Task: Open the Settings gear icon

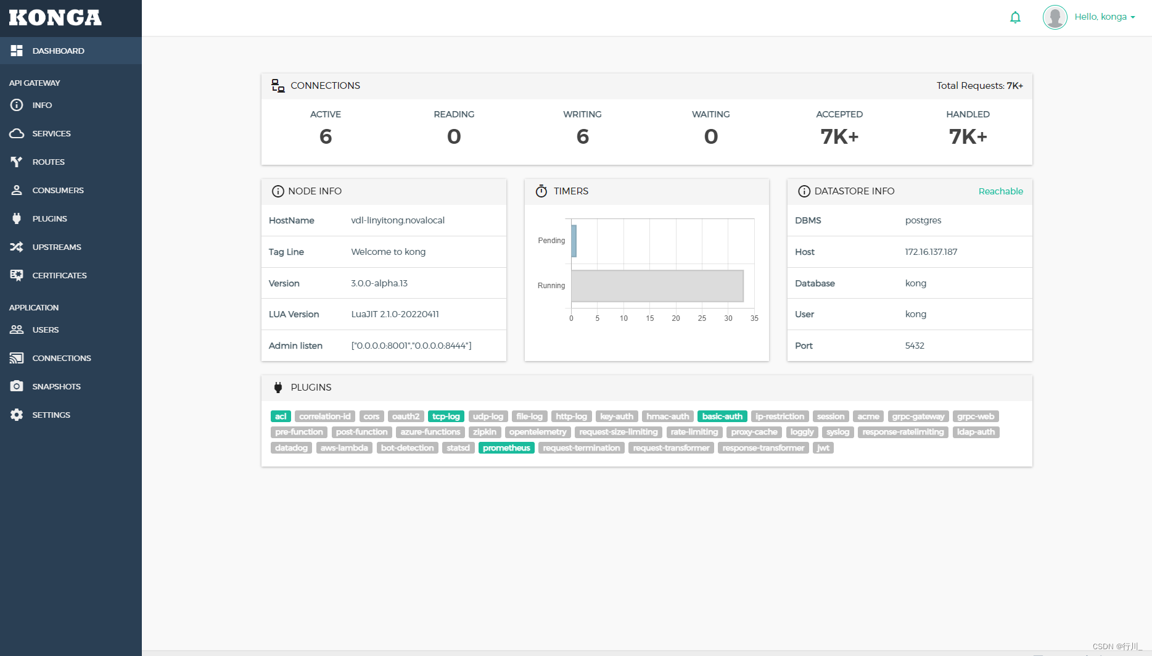Action: click(17, 414)
